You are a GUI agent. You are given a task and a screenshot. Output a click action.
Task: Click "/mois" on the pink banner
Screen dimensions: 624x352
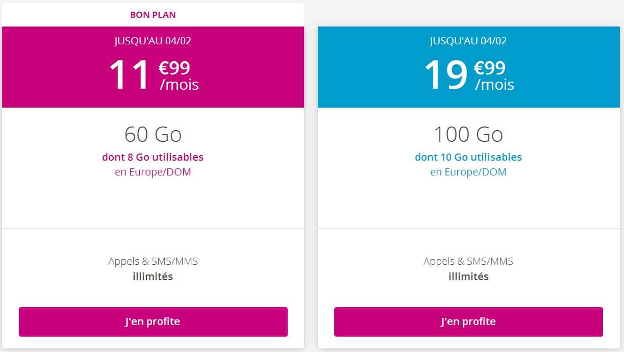point(179,84)
